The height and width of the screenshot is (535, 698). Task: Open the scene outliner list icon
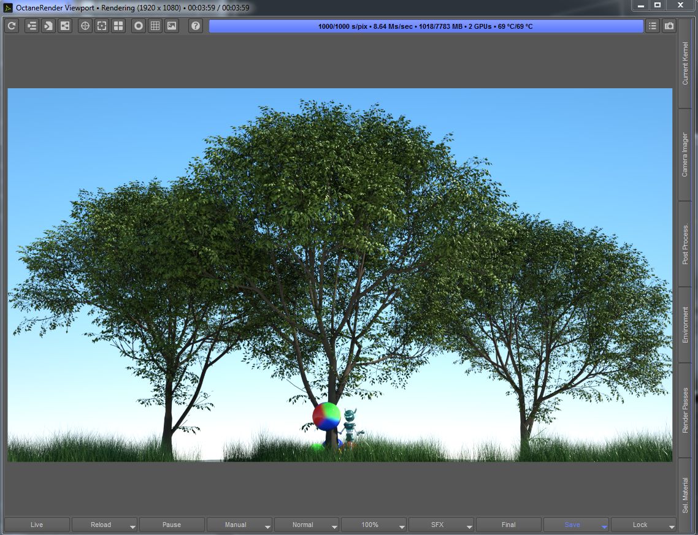[x=32, y=26]
